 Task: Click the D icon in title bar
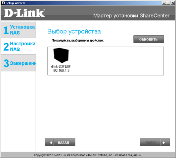click(x=3, y=3)
